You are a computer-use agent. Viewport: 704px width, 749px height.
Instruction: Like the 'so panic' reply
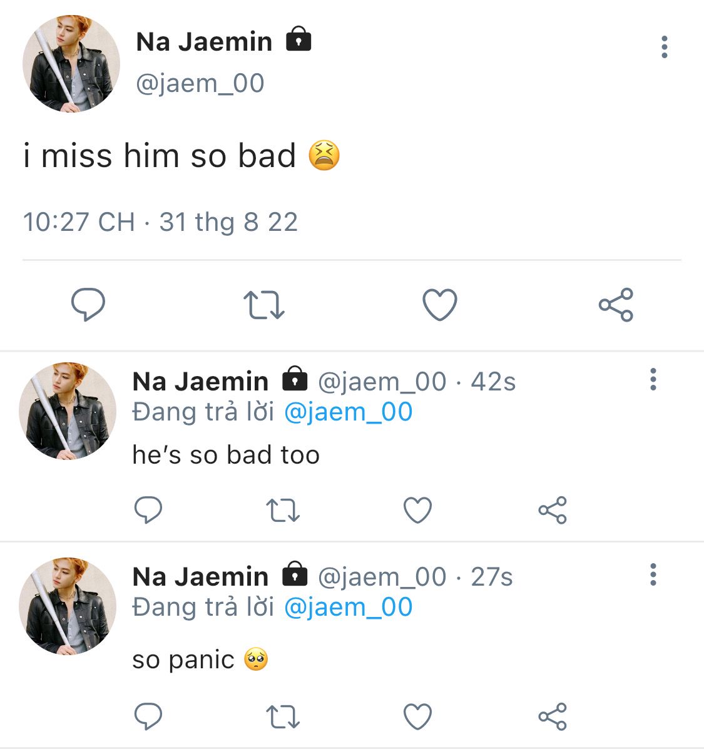[417, 716]
